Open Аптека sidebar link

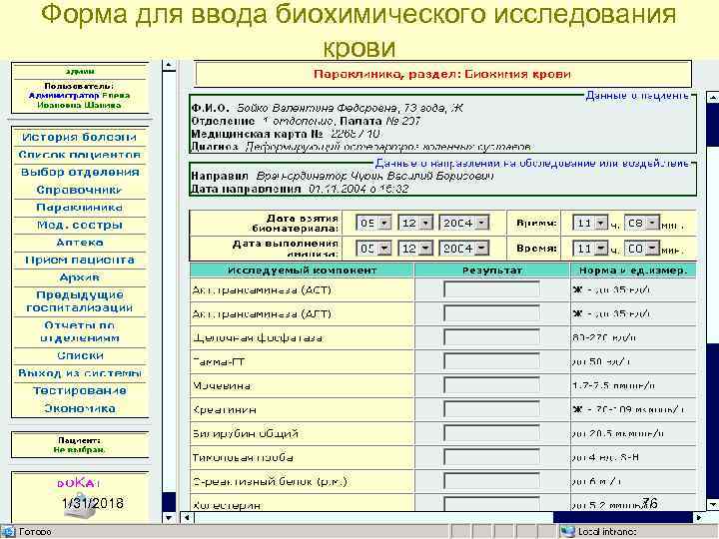click(79, 242)
